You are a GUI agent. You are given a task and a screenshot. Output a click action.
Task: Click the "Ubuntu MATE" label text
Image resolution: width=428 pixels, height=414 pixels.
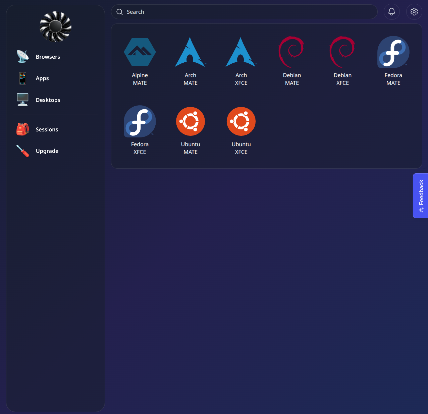click(x=191, y=148)
